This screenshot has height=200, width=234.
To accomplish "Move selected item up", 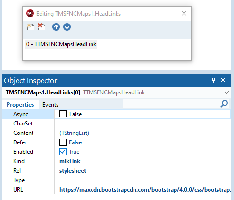I will tap(56, 27).
